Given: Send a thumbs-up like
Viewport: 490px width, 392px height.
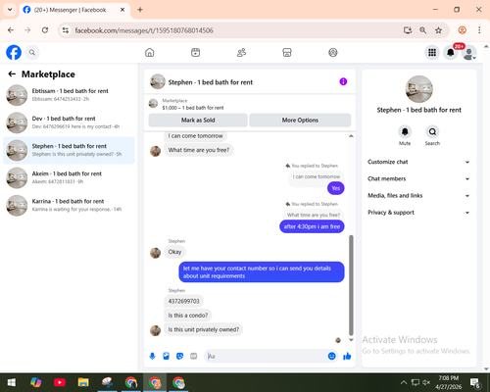Looking at the screenshot, I should coord(347,356).
